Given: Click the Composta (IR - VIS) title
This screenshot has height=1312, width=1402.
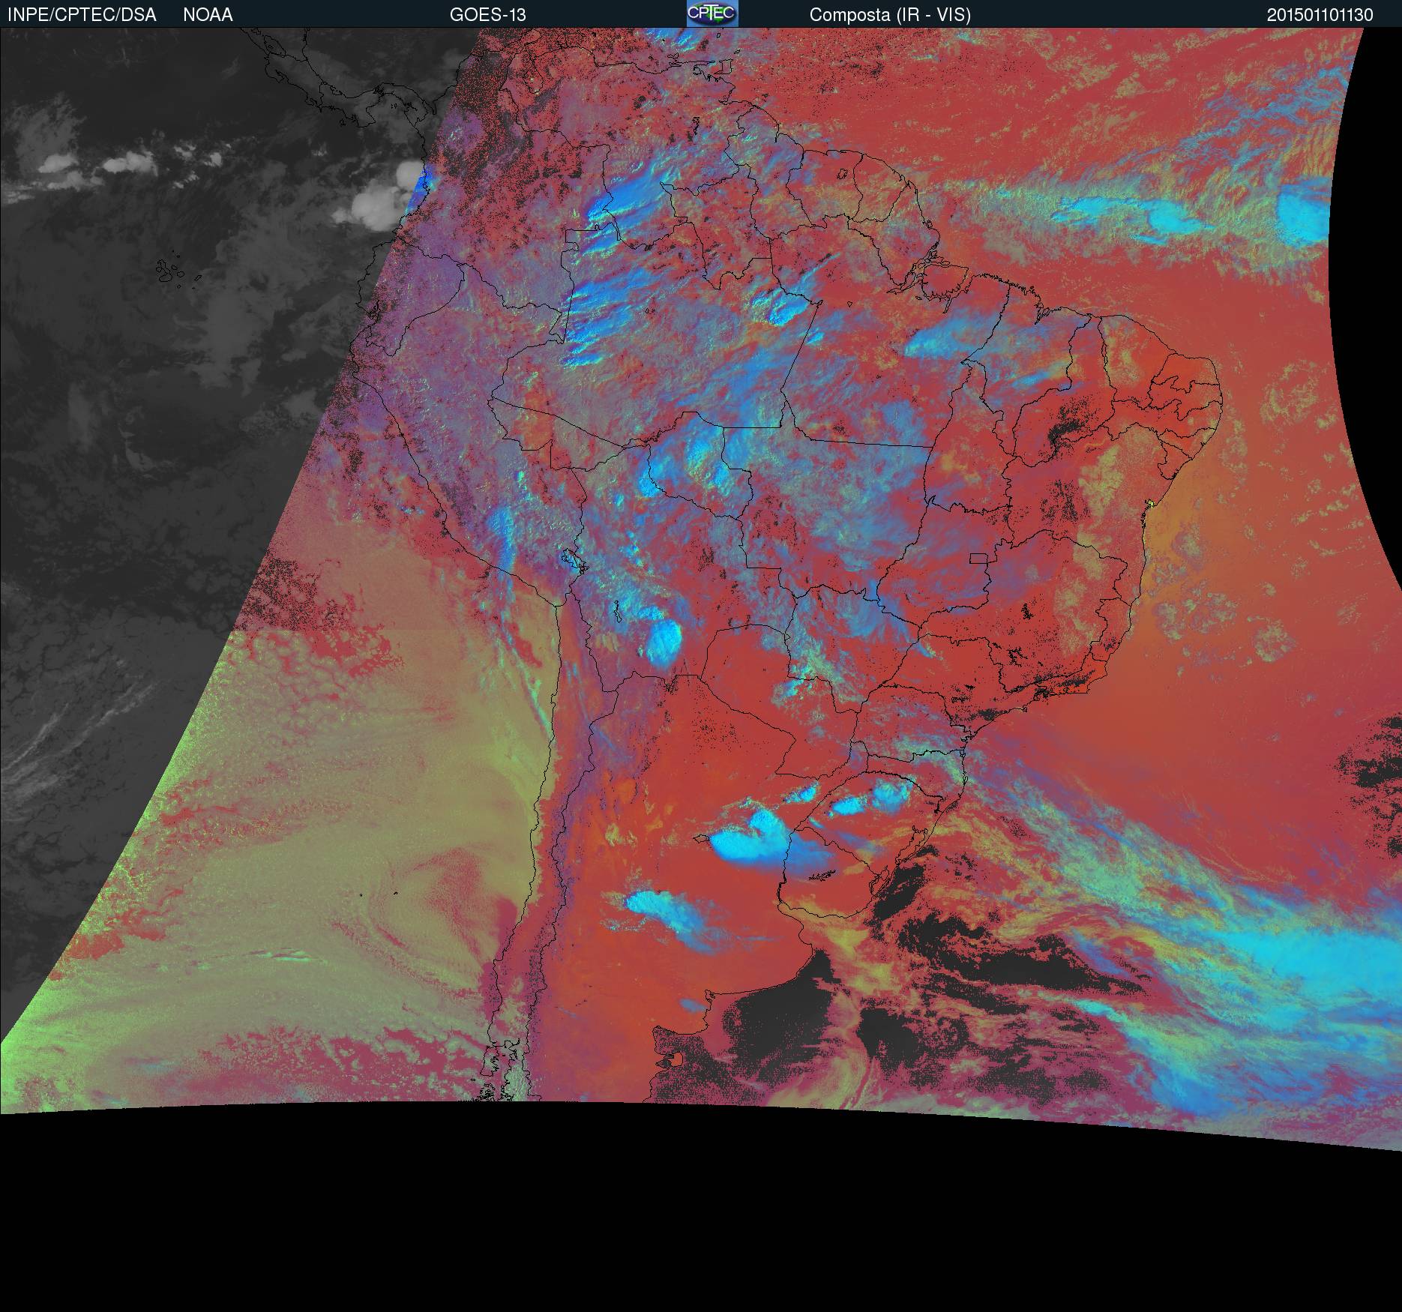Looking at the screenshot, I should point(890,14).
